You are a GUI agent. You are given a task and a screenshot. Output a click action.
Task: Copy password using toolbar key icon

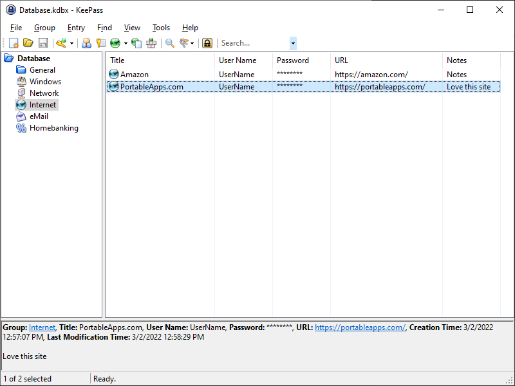click(x=100, y=43)
